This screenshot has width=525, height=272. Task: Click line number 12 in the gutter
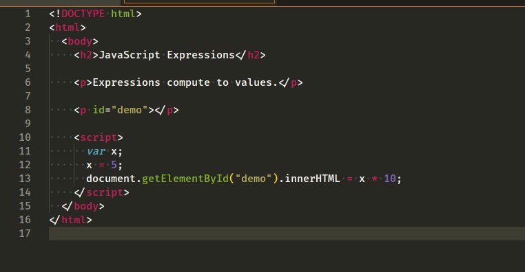25,165
